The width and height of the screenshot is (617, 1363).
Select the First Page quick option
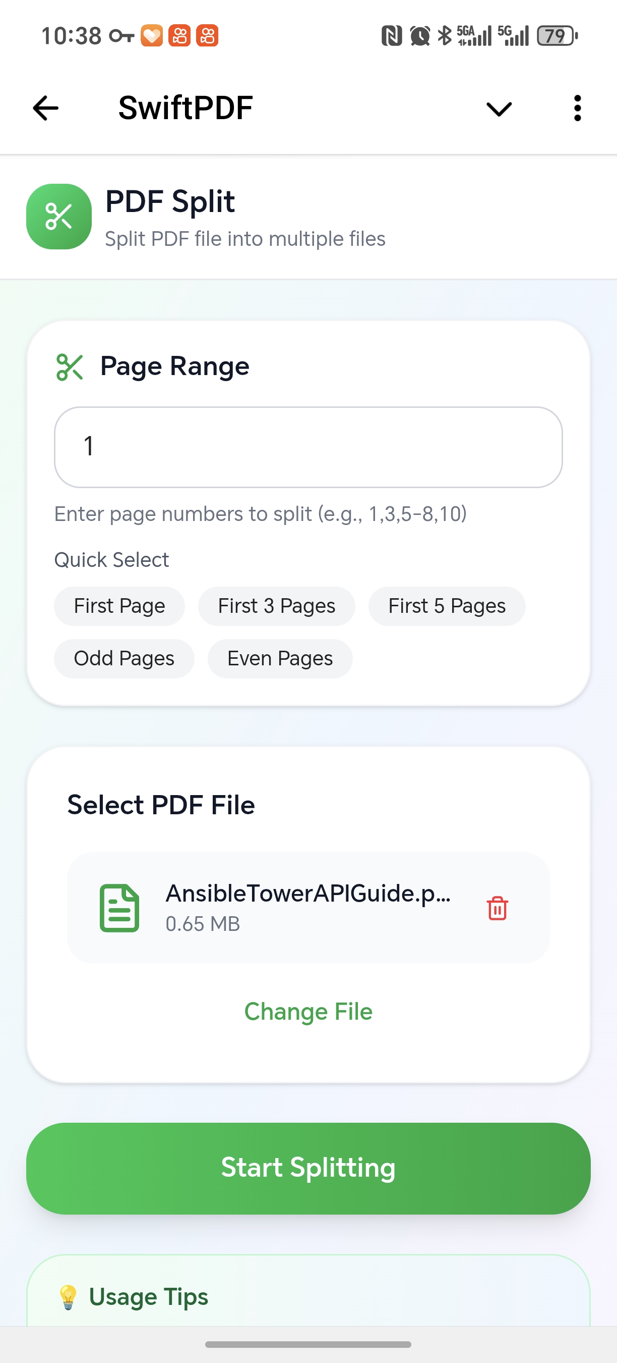point(119,606)
